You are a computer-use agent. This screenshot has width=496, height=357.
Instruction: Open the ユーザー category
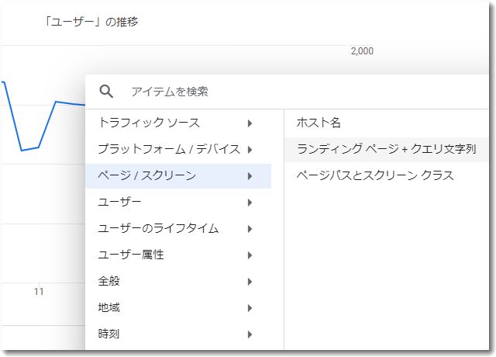point(178,202)
